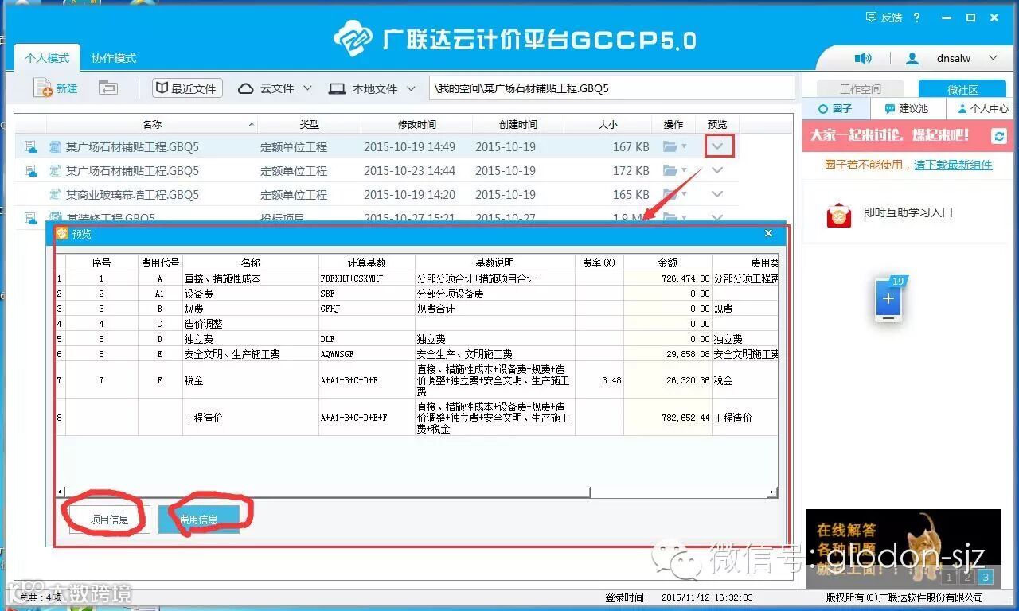Image resolution: width=1019 pixels, height=611 pixels.
Task: Click the 费用信息 button in preview
Action: (x=199, y=520)
